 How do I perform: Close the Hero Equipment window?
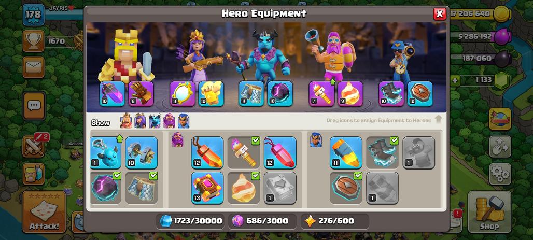[x=440, y=13]
